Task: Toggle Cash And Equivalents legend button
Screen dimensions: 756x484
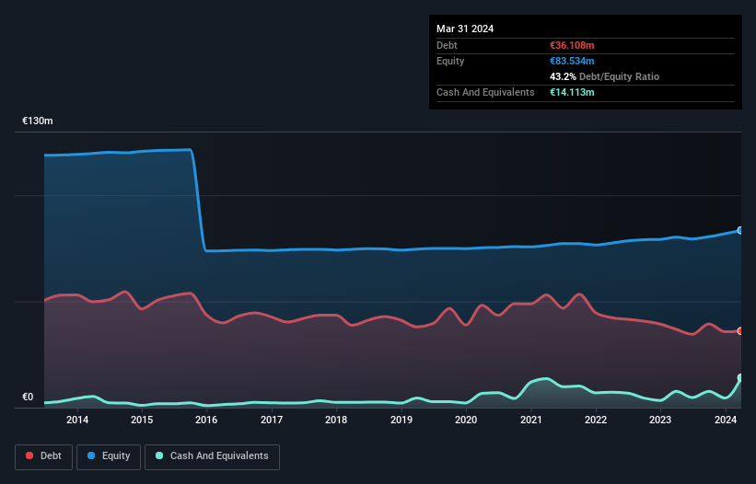Action: [212, 456]
